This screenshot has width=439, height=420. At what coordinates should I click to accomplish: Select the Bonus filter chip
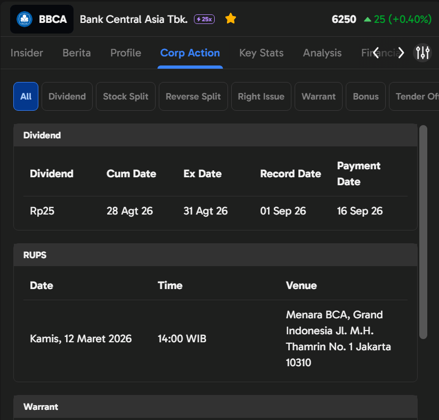click(x=365, y=96)
